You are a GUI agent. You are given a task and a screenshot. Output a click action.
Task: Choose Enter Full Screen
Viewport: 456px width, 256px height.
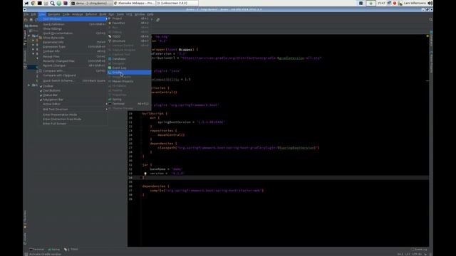73,124
